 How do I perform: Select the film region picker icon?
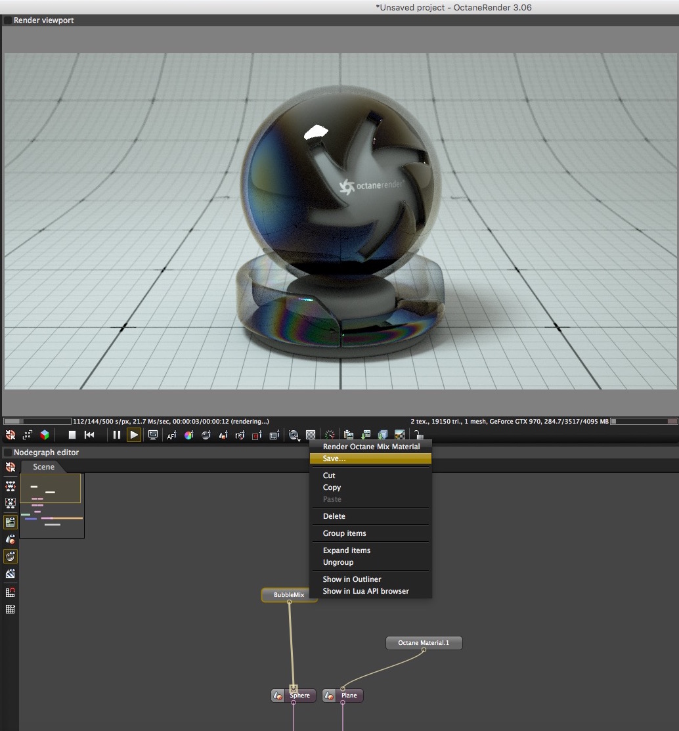point(274,435)
